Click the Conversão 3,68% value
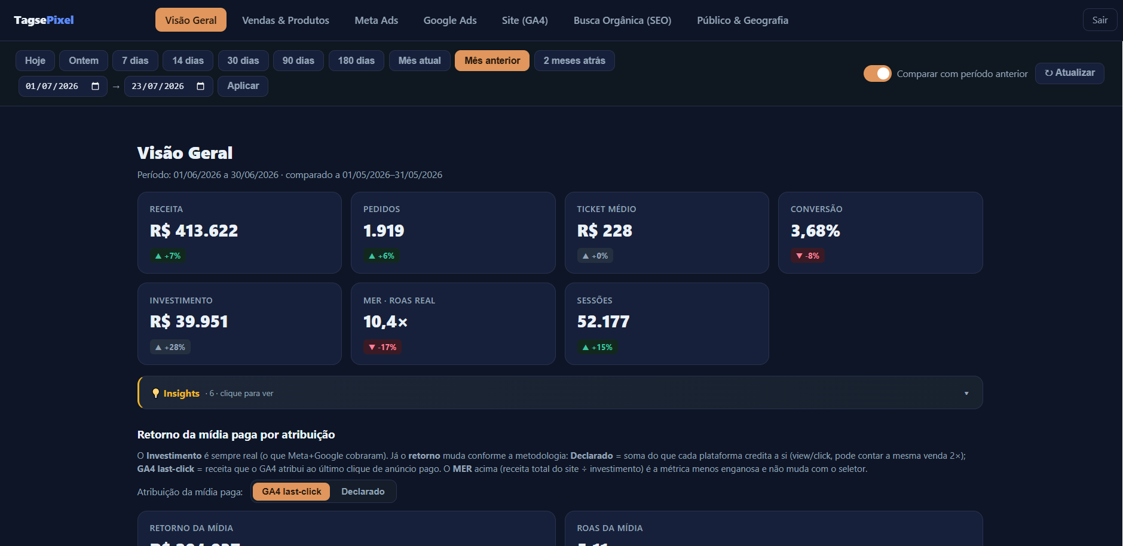Image resolution: width=1123 pixels, height=546 pixels. [x=815, y=231]
